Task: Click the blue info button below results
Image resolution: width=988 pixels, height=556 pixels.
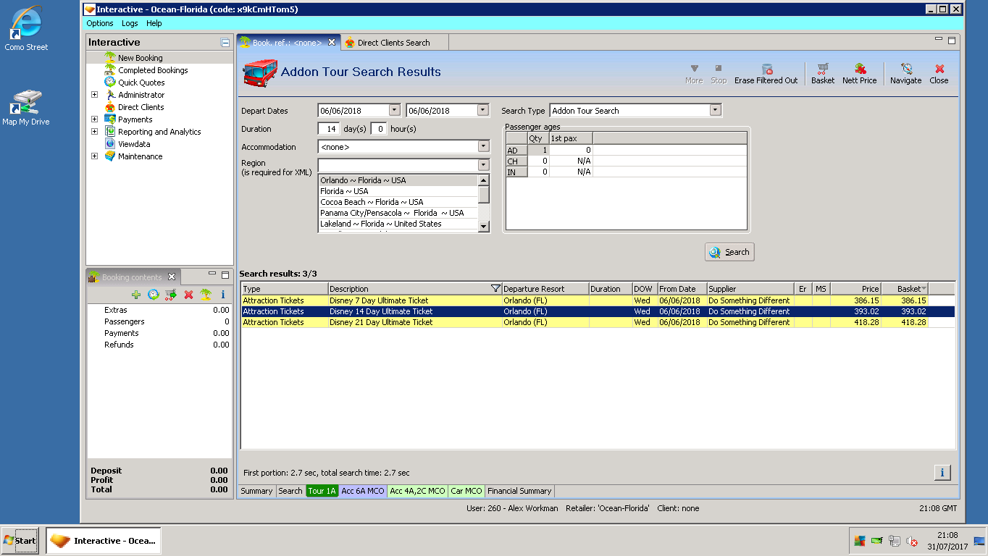Action: tap(942, 472)
